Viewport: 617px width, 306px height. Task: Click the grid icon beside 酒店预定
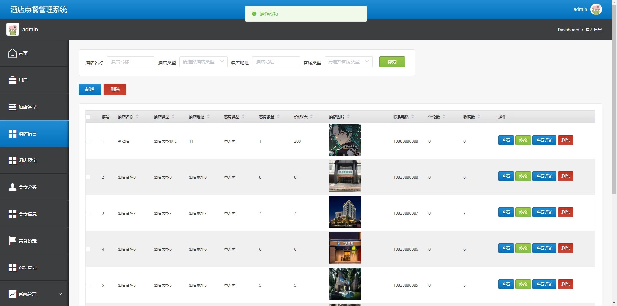[x=12, y=160]
